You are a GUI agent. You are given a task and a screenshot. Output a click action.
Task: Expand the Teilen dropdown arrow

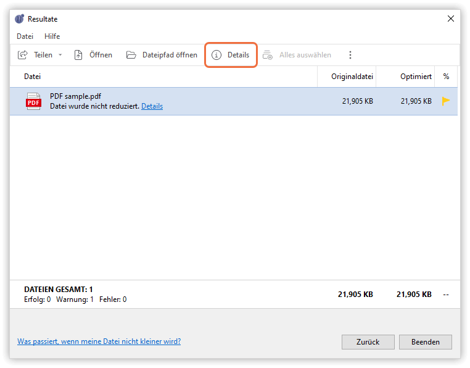tap(60, 55)
